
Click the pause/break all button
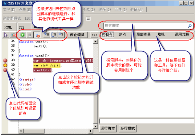pyautogui.click(x=30, y=35)
